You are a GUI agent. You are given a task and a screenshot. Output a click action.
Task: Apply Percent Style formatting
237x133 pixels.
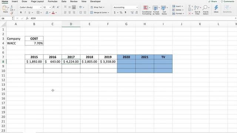tap(121, 13)
